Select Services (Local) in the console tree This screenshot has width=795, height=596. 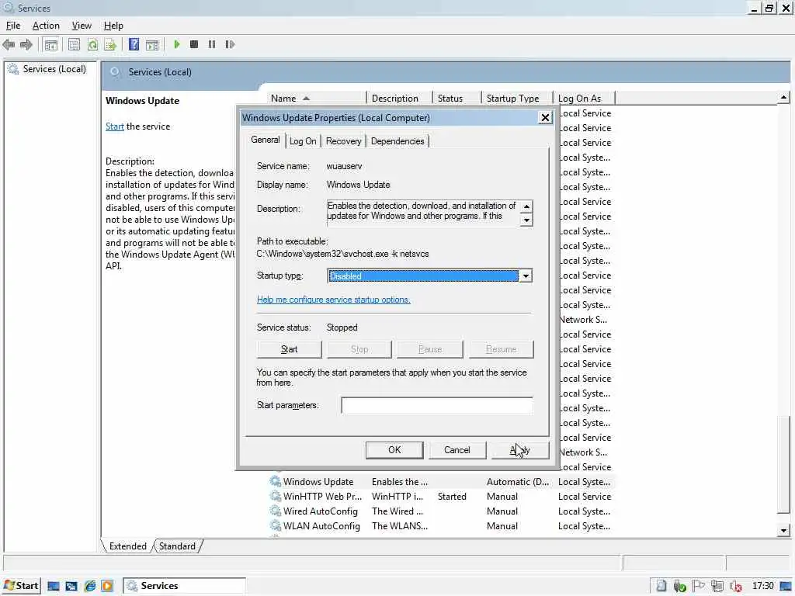coord(54,69)
